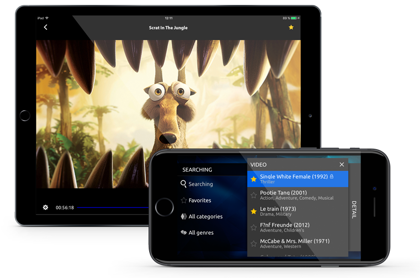Click the iPad Wi-Fi status icon
The height and width of the screenshot is (278, 420).
click(47, 18)
